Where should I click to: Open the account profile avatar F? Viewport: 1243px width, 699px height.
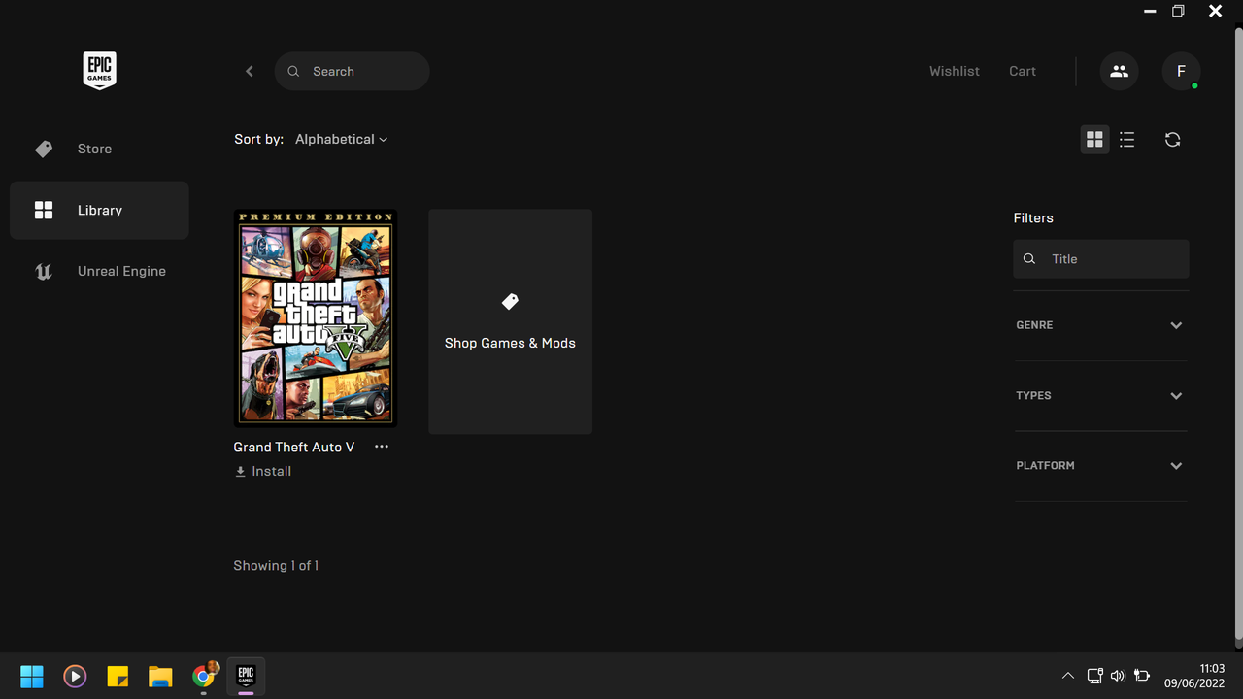[1181, 71]
